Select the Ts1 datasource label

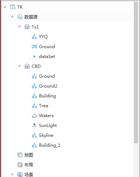(x=35, y=27)
